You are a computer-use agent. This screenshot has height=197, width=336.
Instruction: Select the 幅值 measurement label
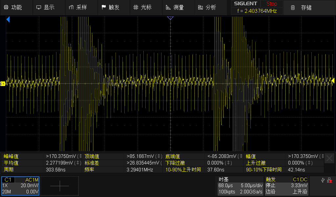point(251,156)
